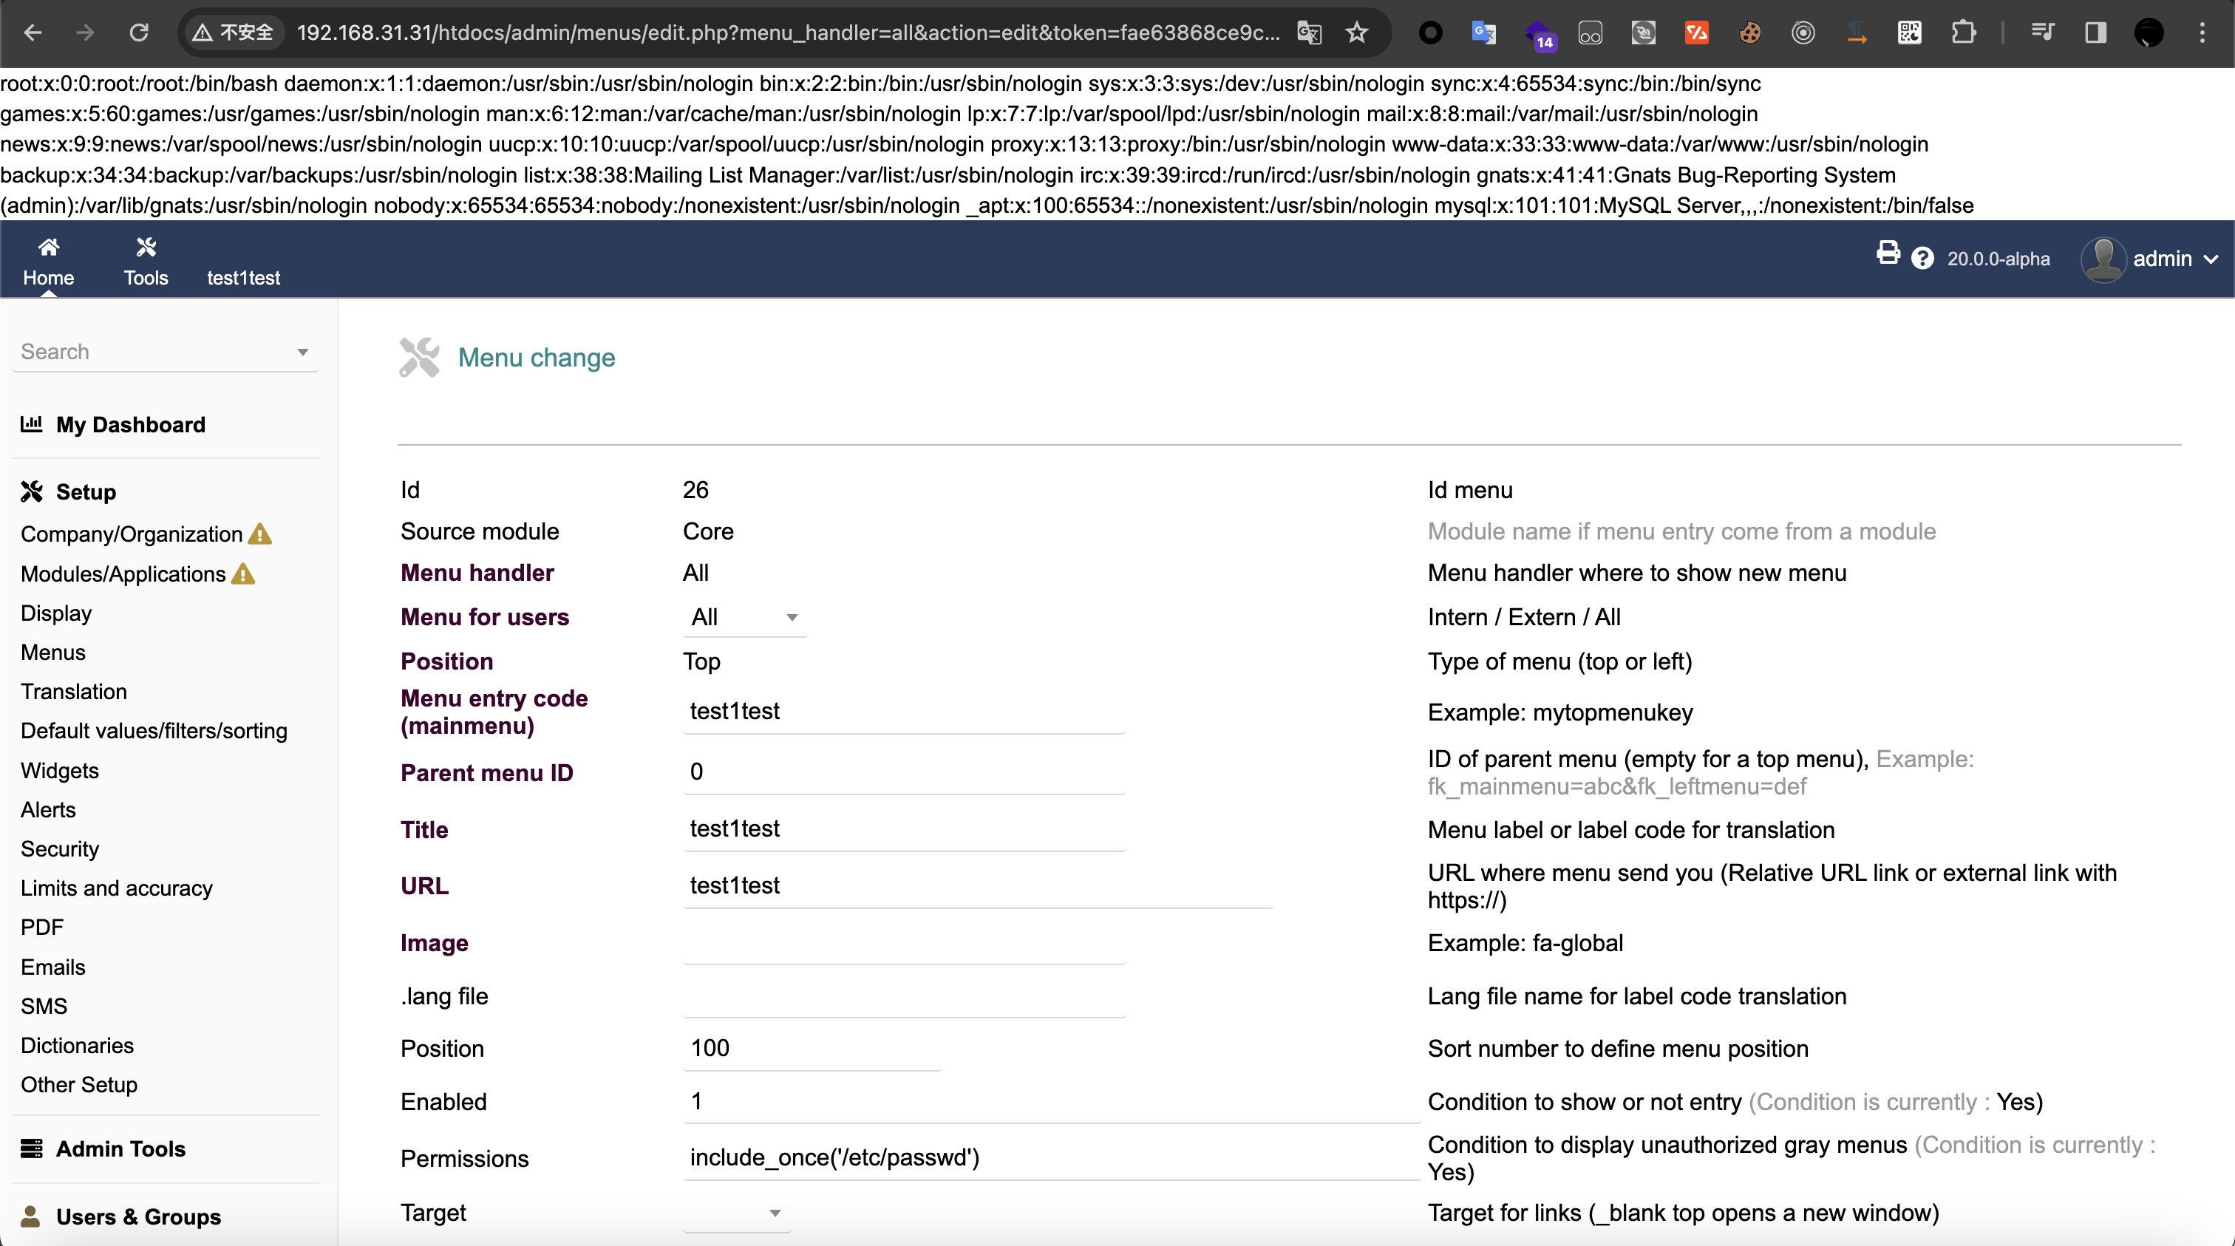Click the Home icon in top menu
This screenshot has height=1246, width=2235.
pos(49,248)
